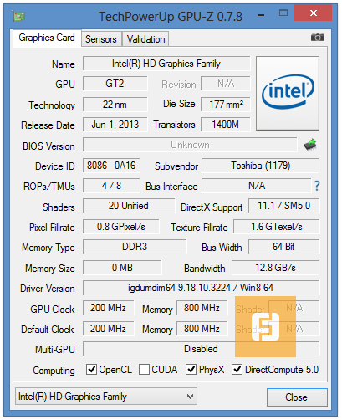
Task: Click the Close button
Action: (297, 397)
